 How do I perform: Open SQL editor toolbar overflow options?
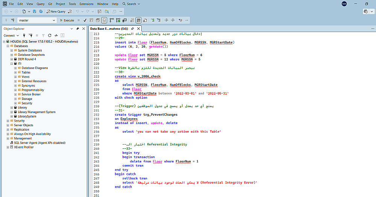186,20
